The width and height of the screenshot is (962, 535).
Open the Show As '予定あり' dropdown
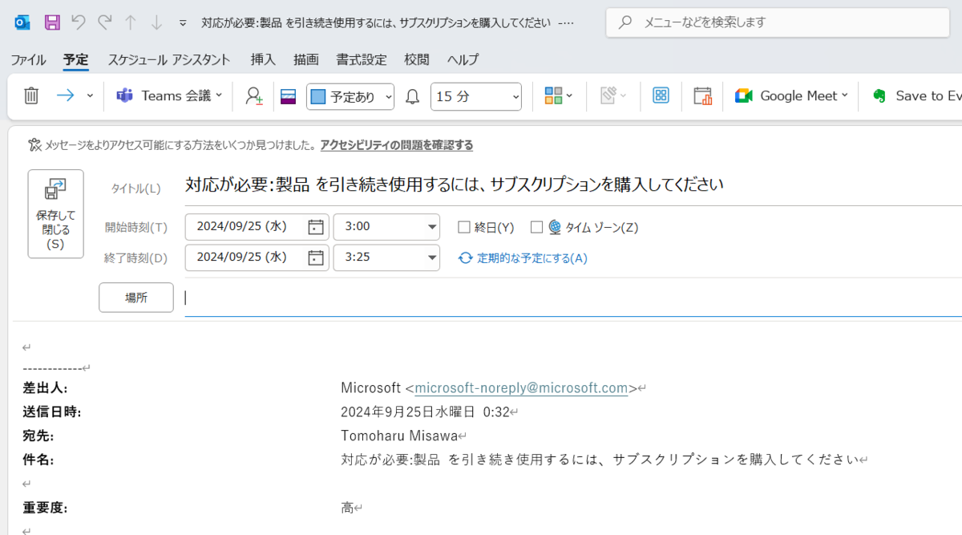pyautogui.click(x=350, y=97)
